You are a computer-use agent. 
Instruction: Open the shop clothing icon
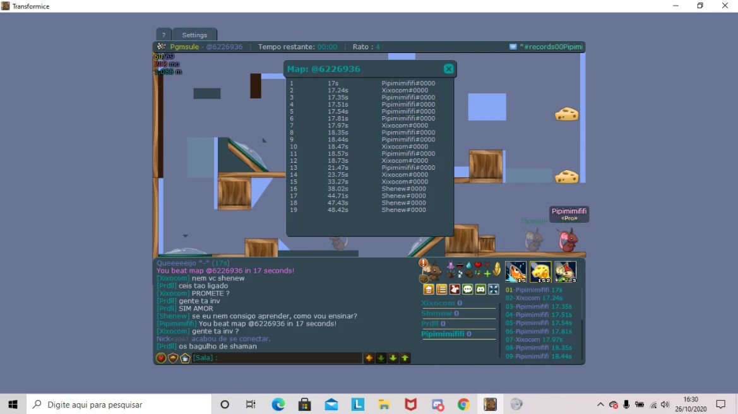point(455,289)
